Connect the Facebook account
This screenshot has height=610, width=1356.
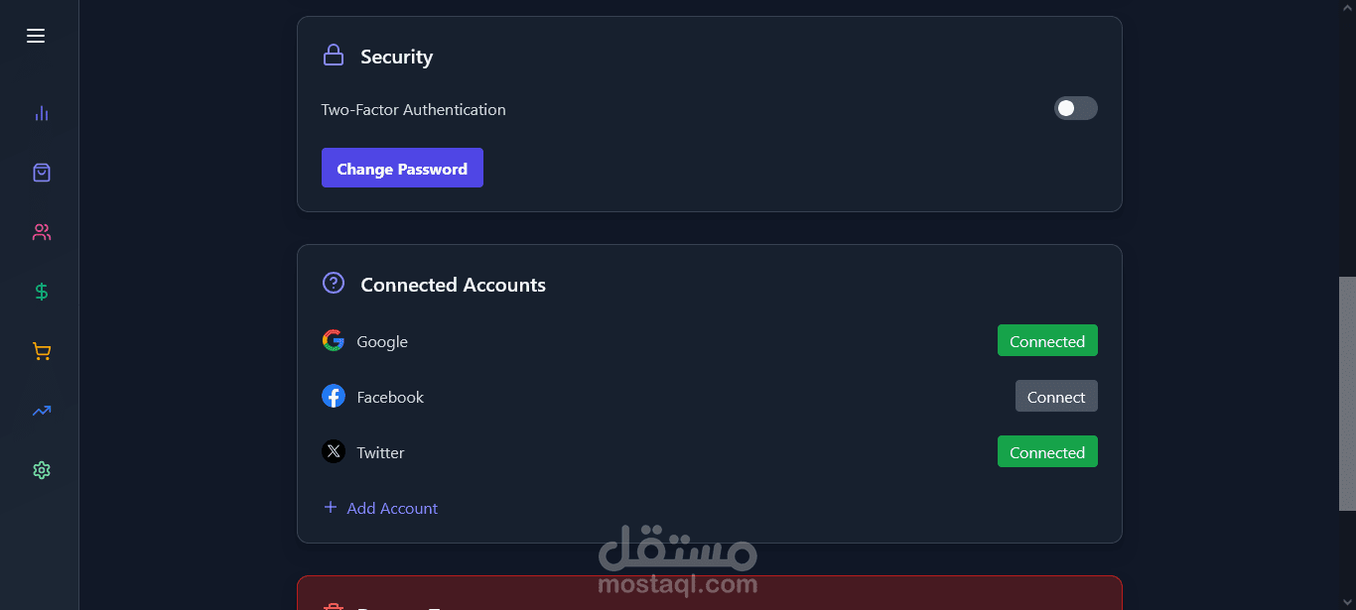point(1055,397)
